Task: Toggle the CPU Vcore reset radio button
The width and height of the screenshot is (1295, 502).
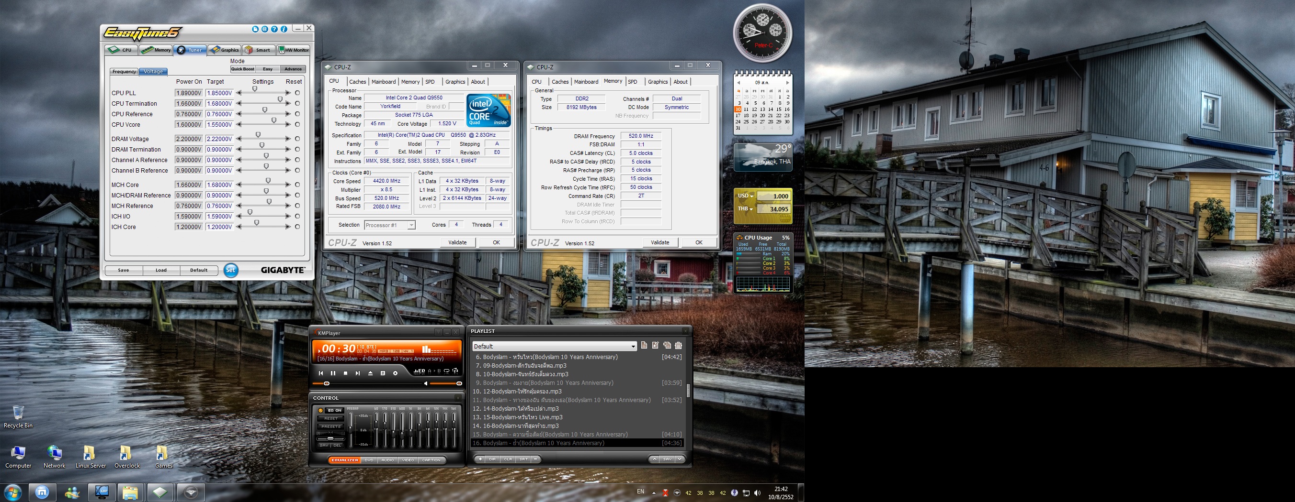Action: coord(297,124)
